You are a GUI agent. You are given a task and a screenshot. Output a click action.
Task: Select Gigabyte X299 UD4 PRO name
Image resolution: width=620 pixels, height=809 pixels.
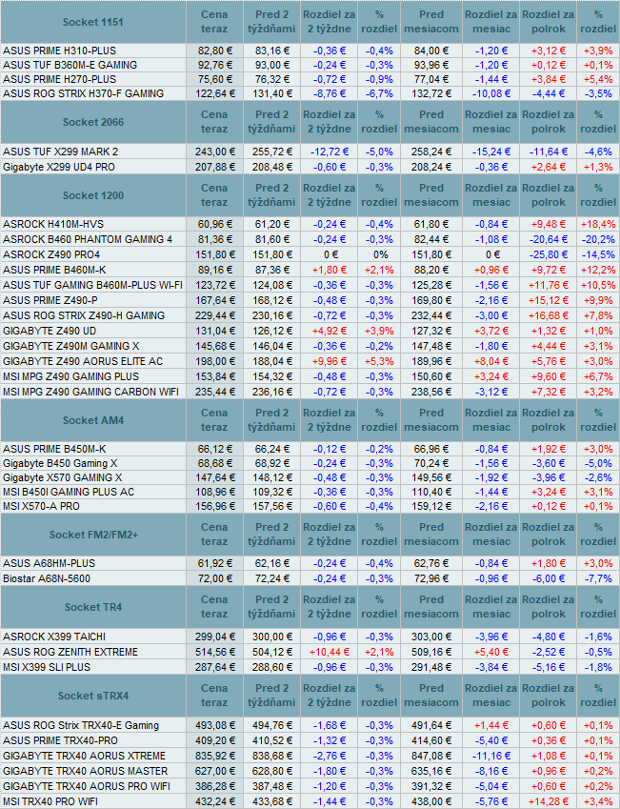point(59,167)
